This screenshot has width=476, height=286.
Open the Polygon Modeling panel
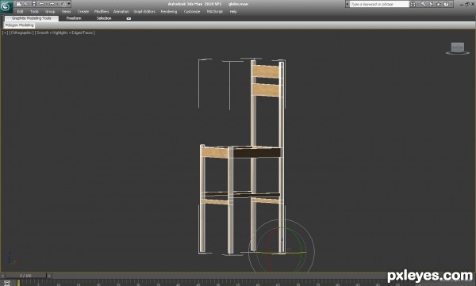19,25
